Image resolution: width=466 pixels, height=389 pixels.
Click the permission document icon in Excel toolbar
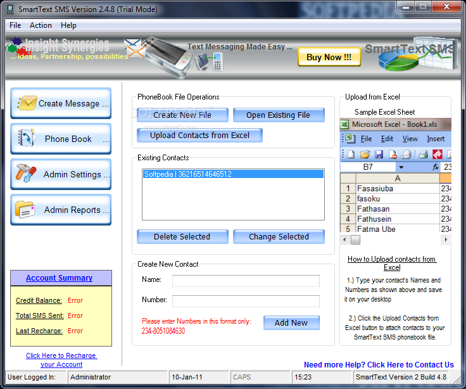point(393,155)
